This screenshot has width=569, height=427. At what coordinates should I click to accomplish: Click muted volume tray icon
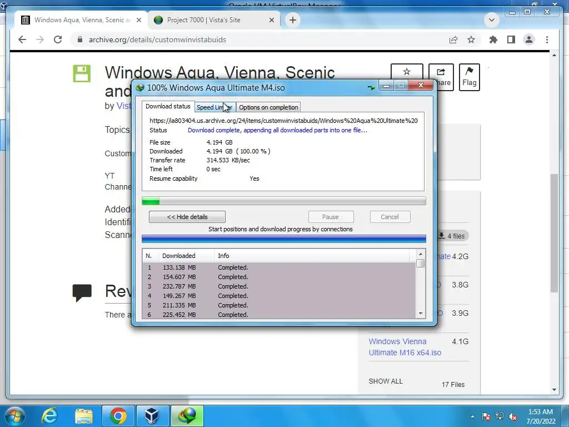513,416
